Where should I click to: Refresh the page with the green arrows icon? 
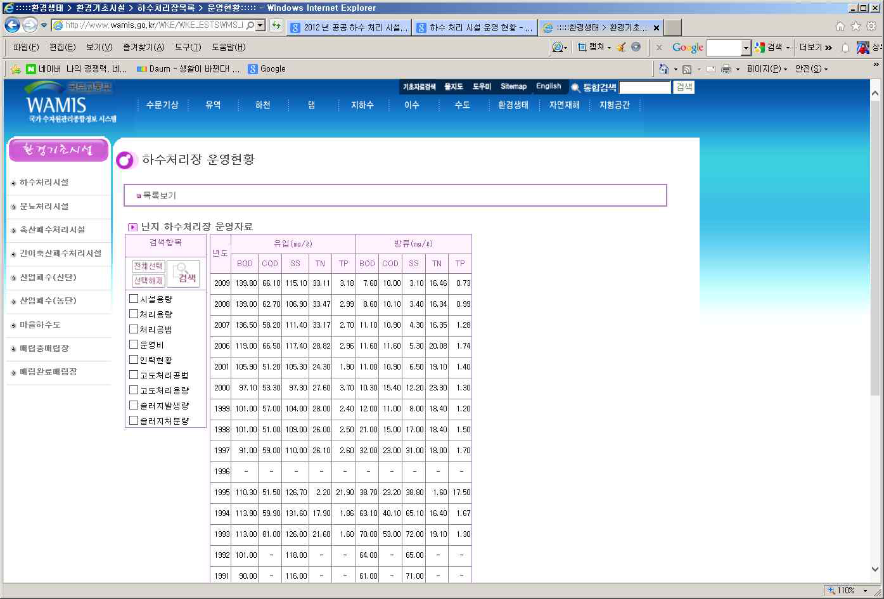pos(276,25)
